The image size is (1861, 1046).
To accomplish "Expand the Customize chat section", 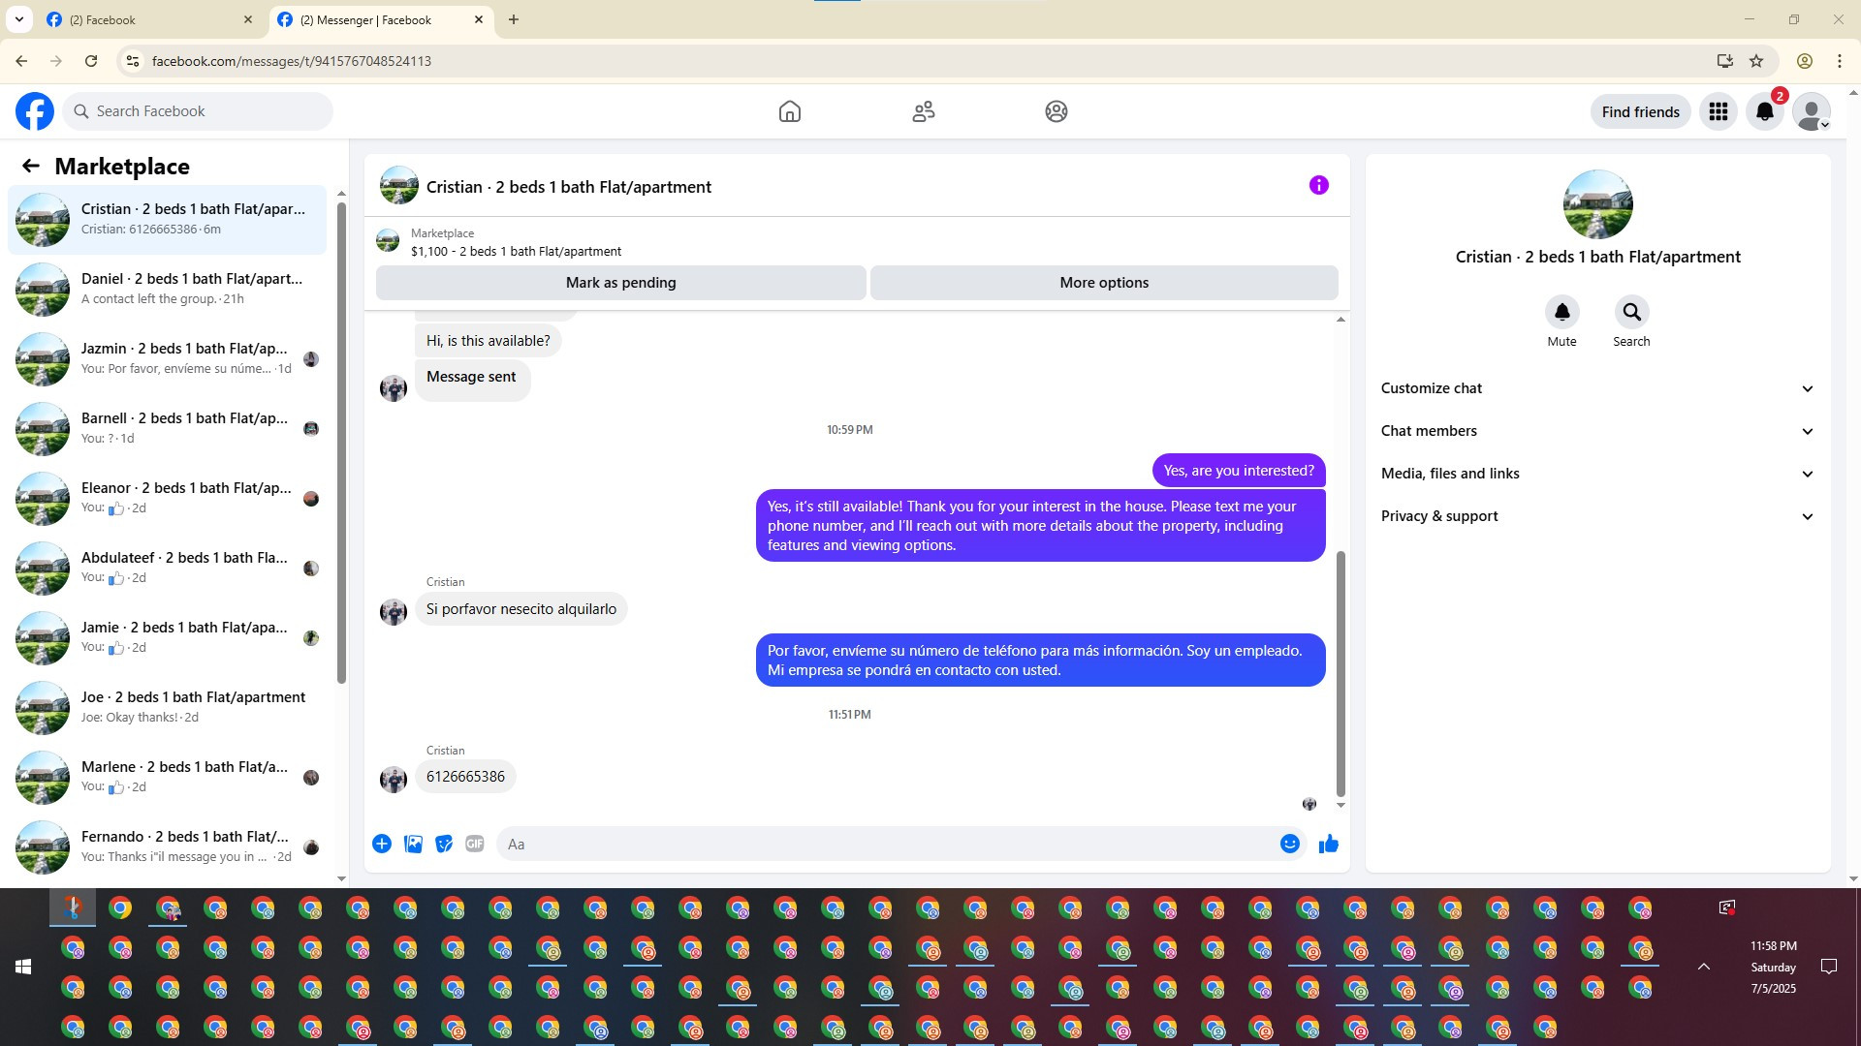I will 1596,388.
